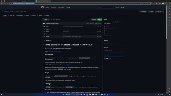Click the ToMe heading anchor link icon
171x96 pixels.
(44, 45)
